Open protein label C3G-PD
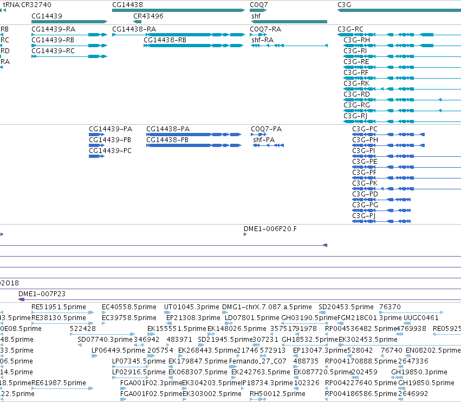 pos(365,194)
